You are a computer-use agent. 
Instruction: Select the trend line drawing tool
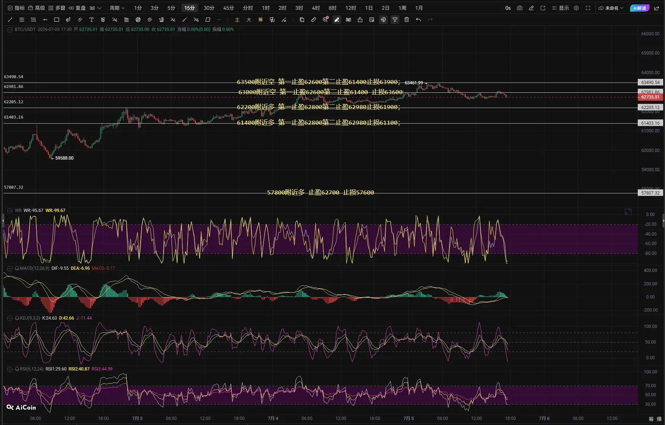tap(10, 20)
